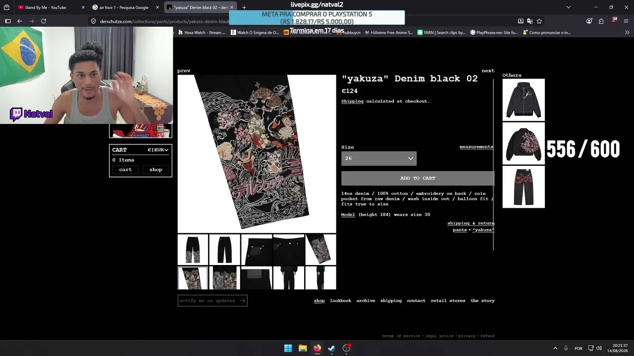Open the Firefox account icon
The height and width of the screenshot is (356, 634).
(x=589, y=21)
